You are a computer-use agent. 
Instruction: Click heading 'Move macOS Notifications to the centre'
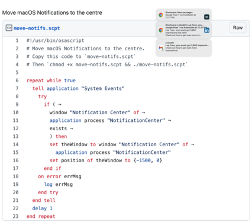(x=52, y=12)
